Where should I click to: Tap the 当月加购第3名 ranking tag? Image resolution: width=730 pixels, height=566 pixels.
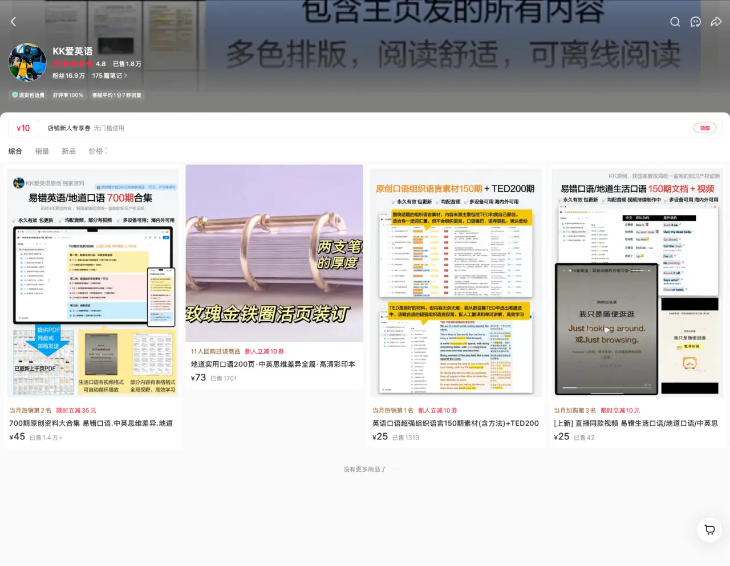[575, 411]
